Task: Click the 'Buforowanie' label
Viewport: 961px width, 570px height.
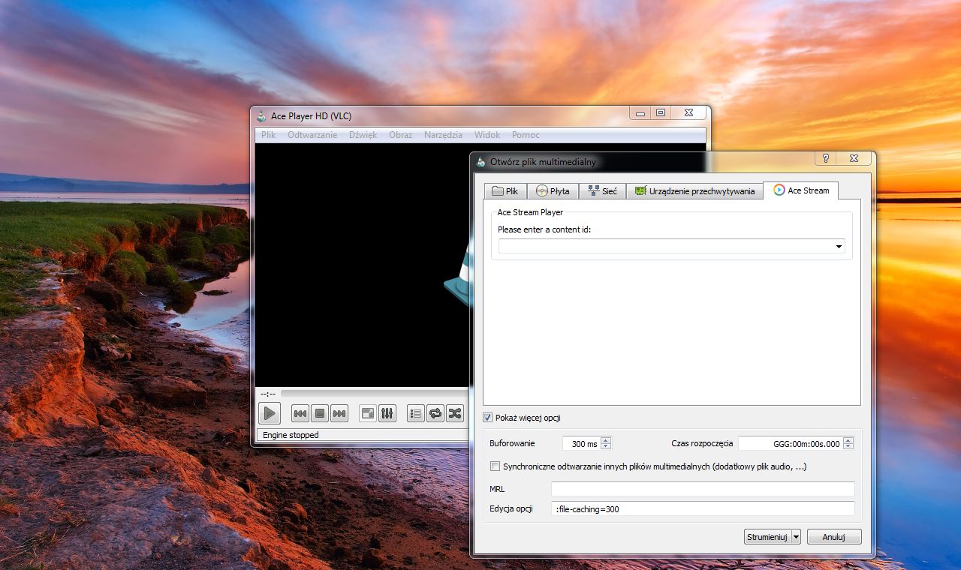Action: coord(512,443)
